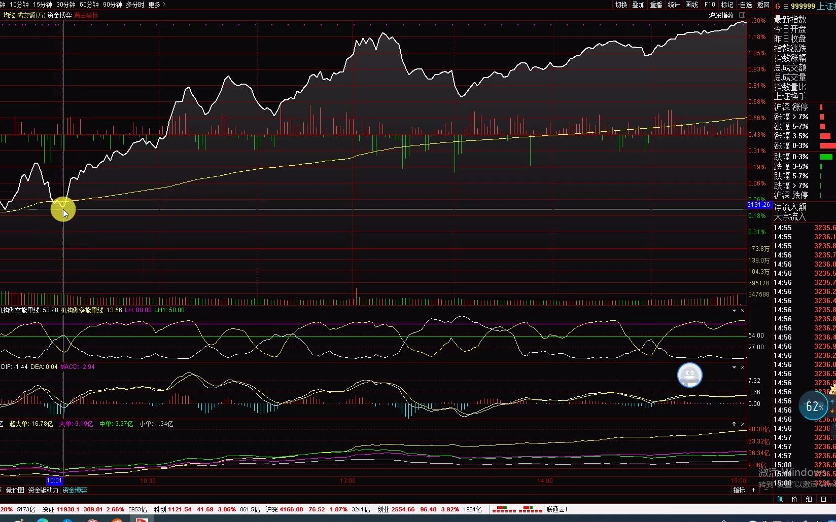836x522 pixels.
Task: Open menu arrow of MACD panel
Action: [734, 367]
